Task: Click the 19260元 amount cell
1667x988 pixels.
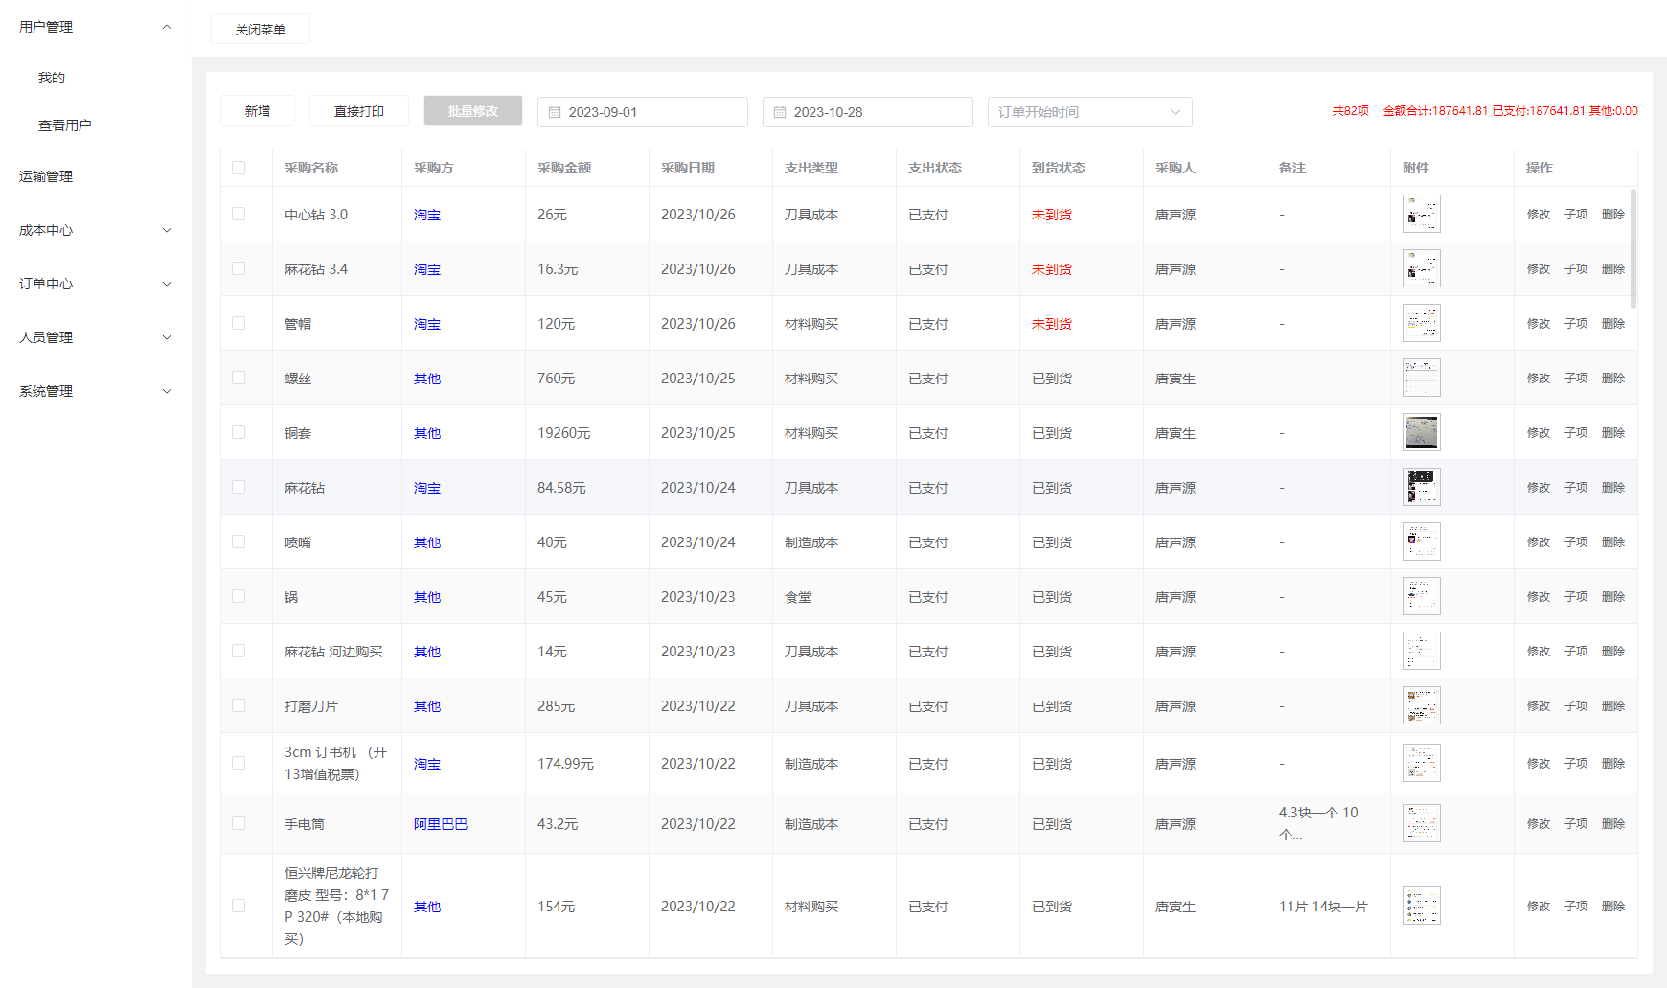Action: [564, 433]
